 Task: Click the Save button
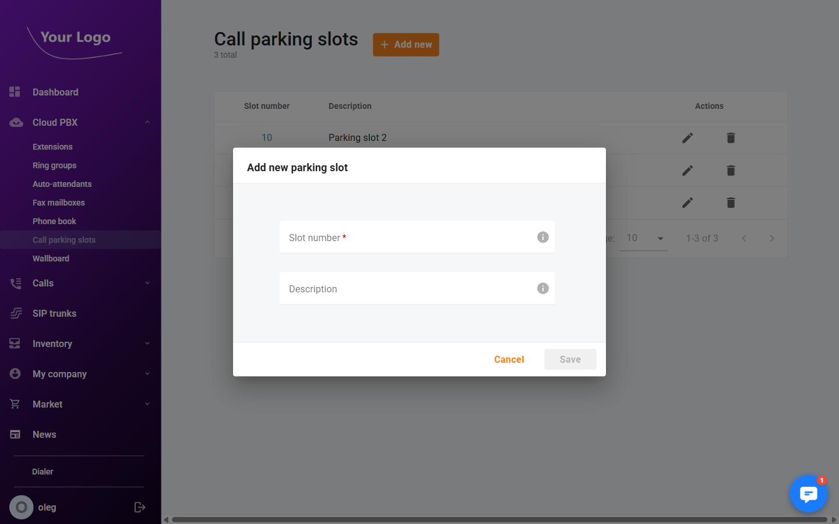(x=570, y=359)
